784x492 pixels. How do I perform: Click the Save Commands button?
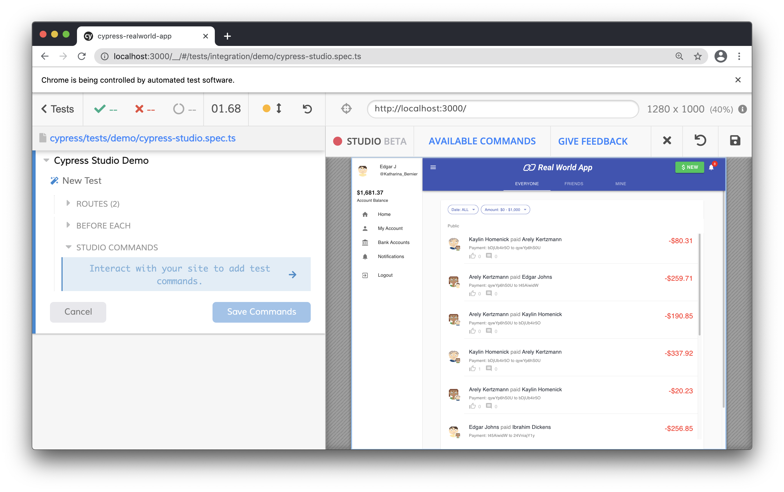[x=261, y=312]
